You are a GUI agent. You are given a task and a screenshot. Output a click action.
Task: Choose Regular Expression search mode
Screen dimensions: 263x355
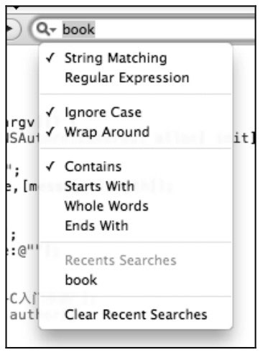coord(127,78)
